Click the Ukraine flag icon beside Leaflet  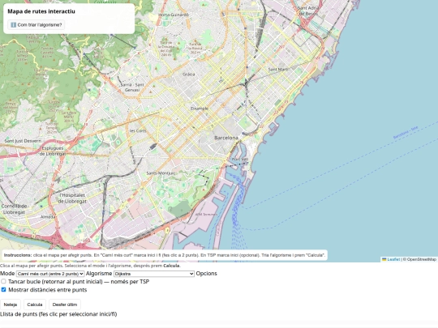(x=384, y=259)
